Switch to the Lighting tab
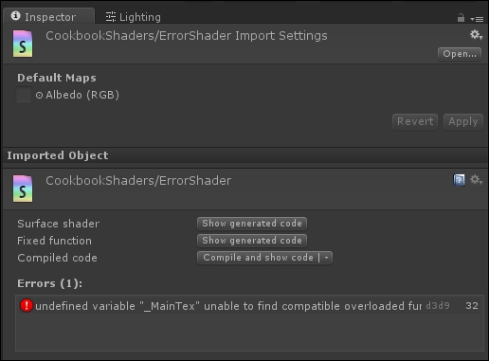Screen dimensions: 489x361 (134, 17)
